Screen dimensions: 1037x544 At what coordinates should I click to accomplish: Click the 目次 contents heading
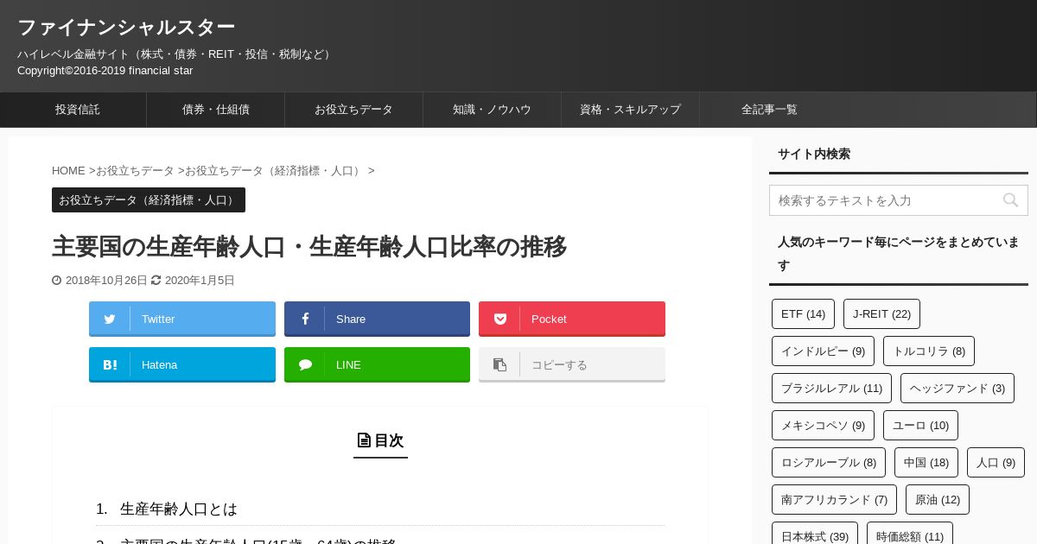pyautogui.click(x=380, y=440)
